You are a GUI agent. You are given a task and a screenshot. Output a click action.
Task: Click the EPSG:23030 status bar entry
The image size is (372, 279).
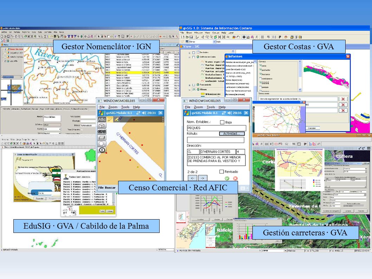362,251
